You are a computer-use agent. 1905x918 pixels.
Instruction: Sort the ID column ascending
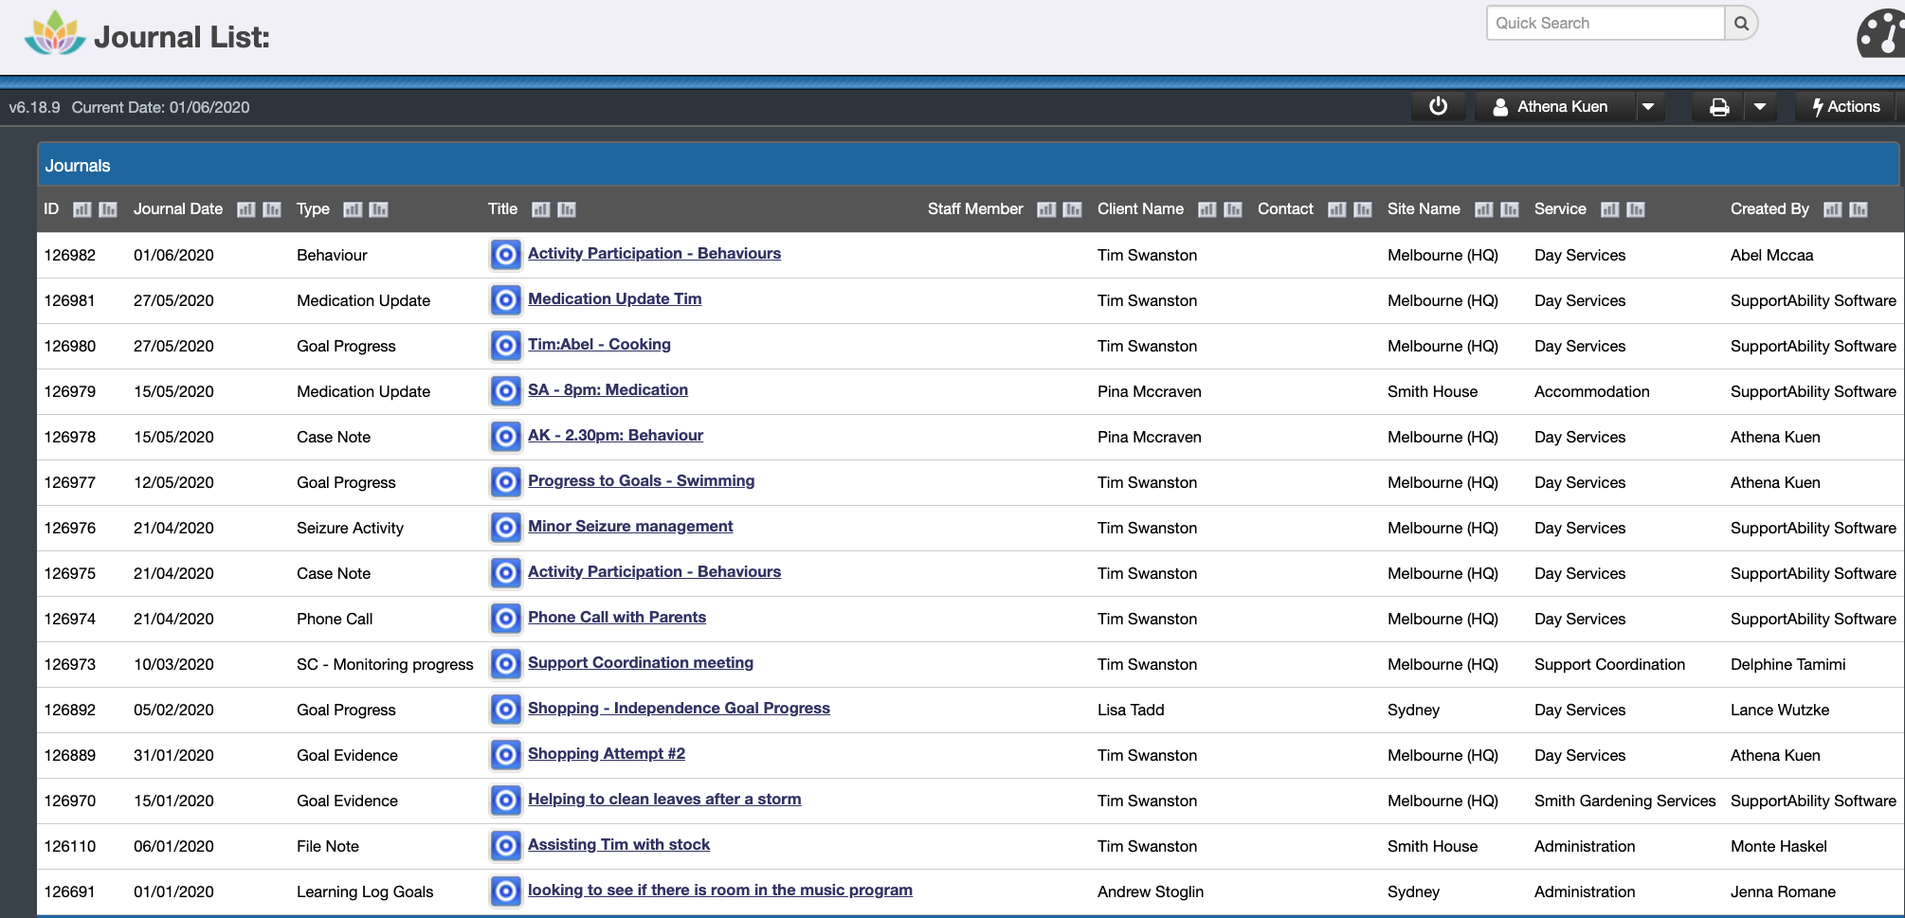point(82,209)
